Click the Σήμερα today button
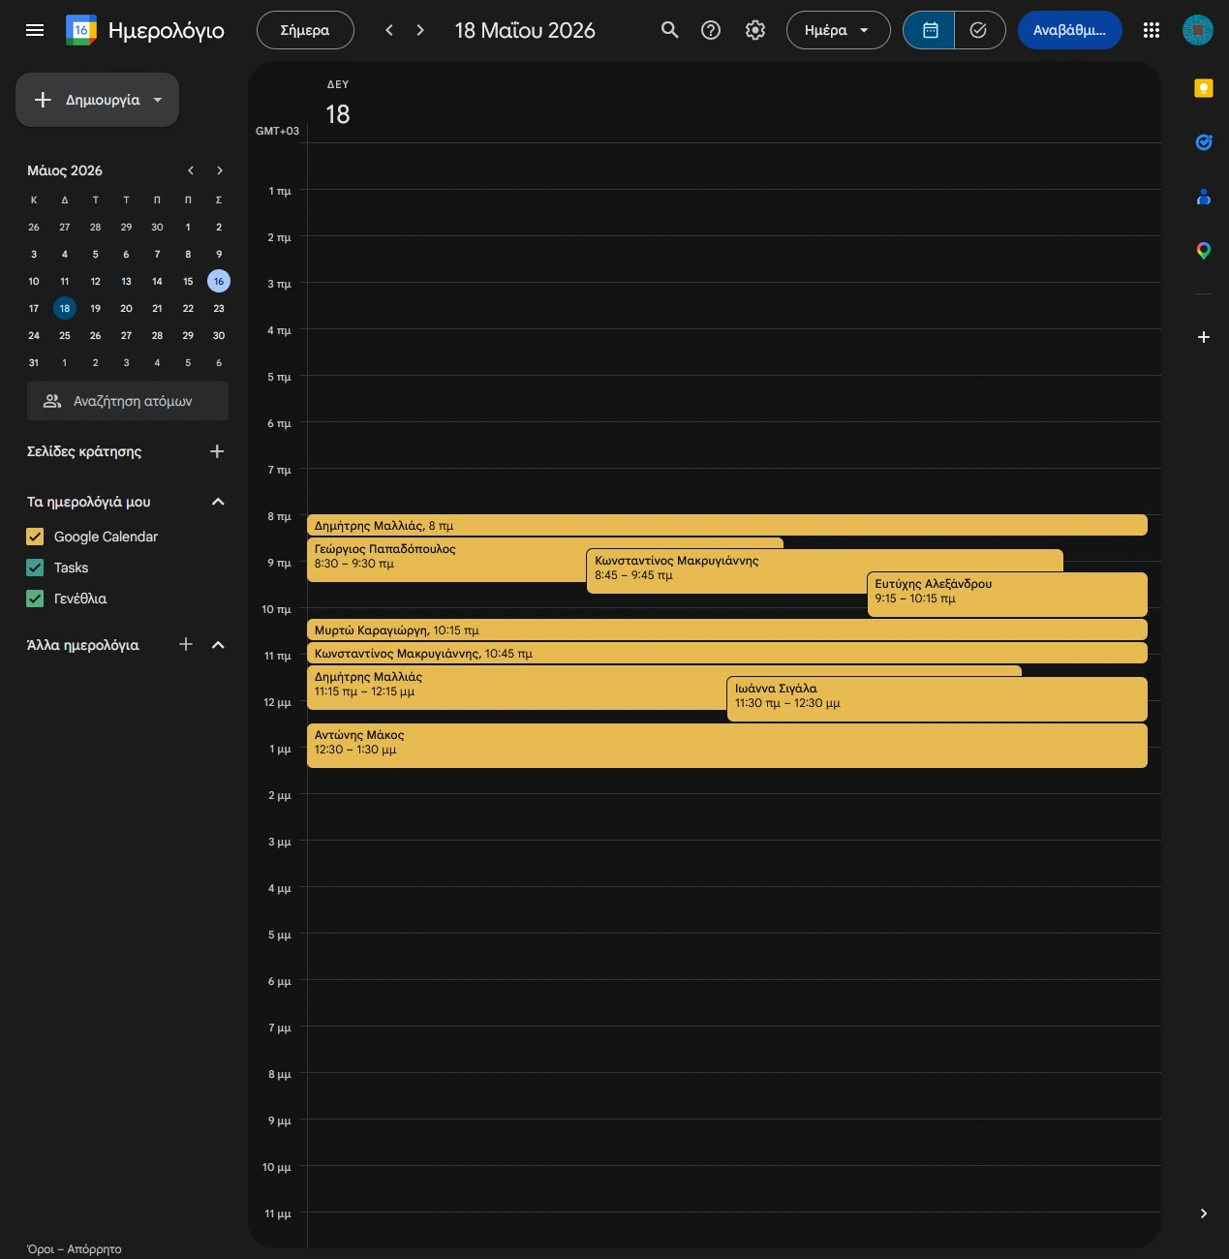This screenshot has height=1259, width=1229. (x=305, y=30)
